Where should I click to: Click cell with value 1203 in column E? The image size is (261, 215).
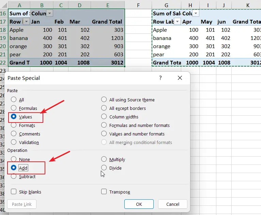(x=108, y=38)
